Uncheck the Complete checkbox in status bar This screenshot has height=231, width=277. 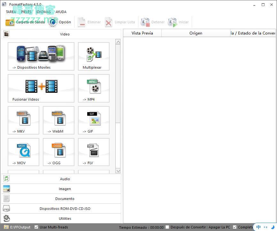click(235, 227)
